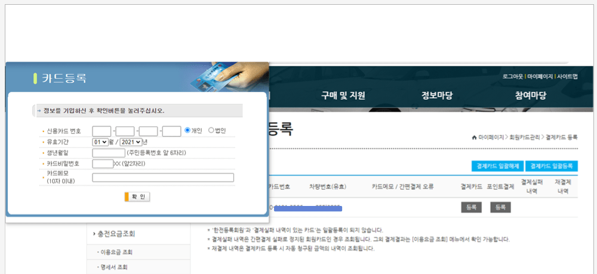Click the credit card image in dialog header
The height and width of the screenshot is (274, 597).
coord(230,77)
